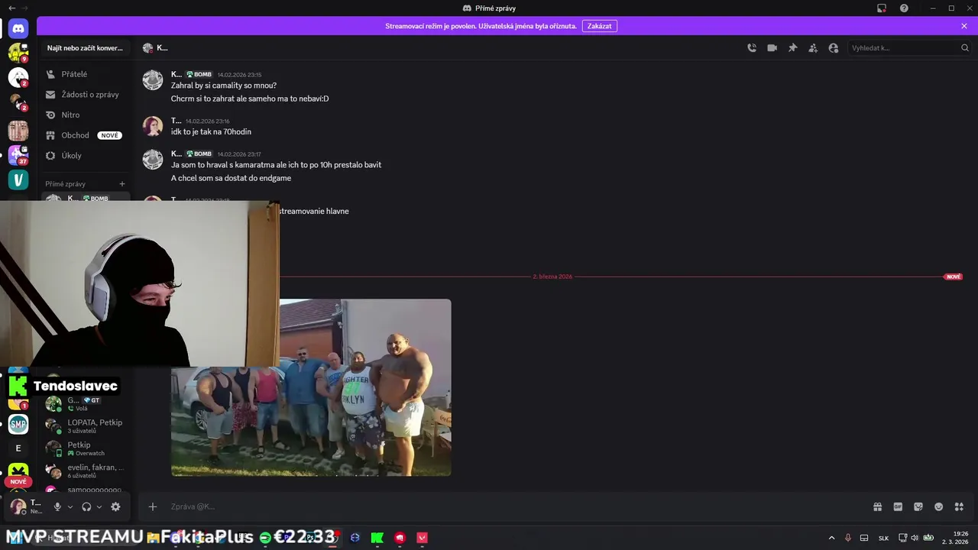Open samooooo conversation
Screen dimensions: 978x550
(84, 490)
